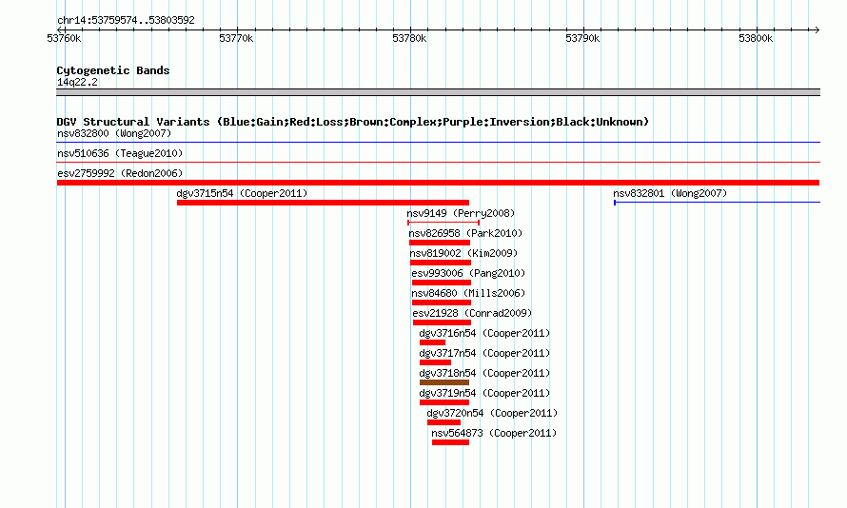Click the 53760k ruler label
Viewport: 847px width, 508px height.
click(64, 38)
